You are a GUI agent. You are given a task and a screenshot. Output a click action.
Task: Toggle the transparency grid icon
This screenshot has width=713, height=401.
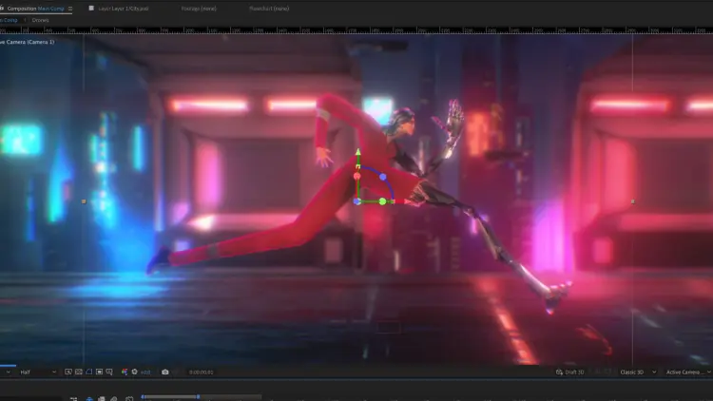pos(79,372)
